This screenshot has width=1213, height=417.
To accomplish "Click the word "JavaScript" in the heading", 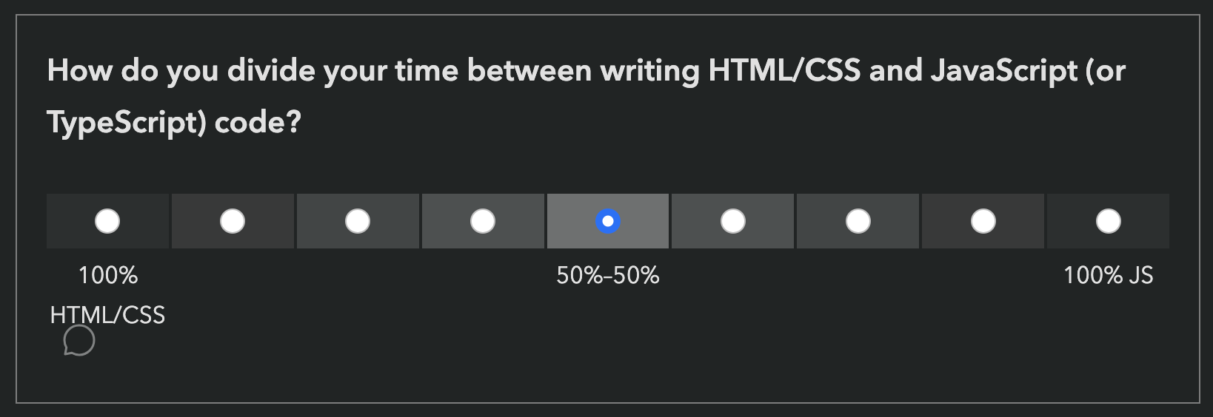I will point(1003,71).
